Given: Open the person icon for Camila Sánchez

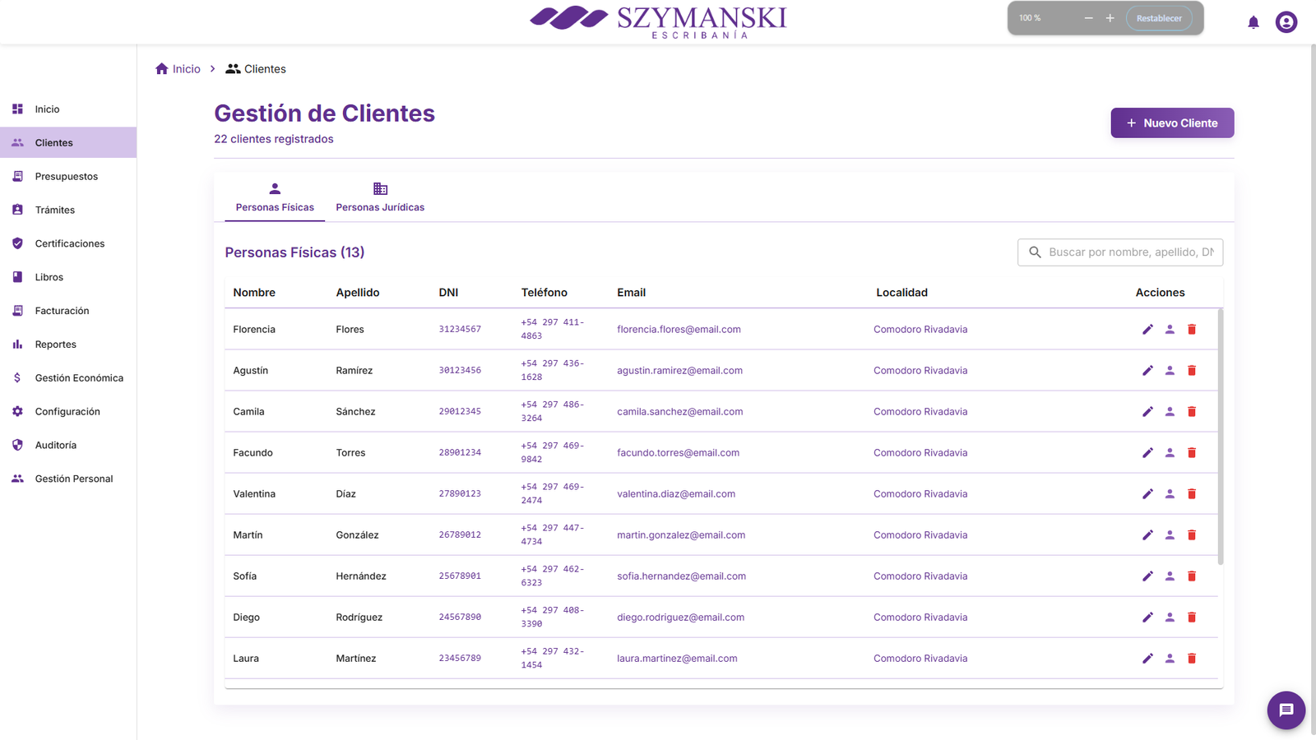Looking at the screenshot, I should point(1170,412).
